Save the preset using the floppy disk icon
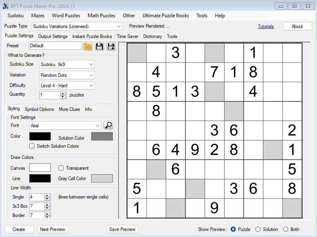317x237 pixels. pyautogui.click(x=99, y=46)
